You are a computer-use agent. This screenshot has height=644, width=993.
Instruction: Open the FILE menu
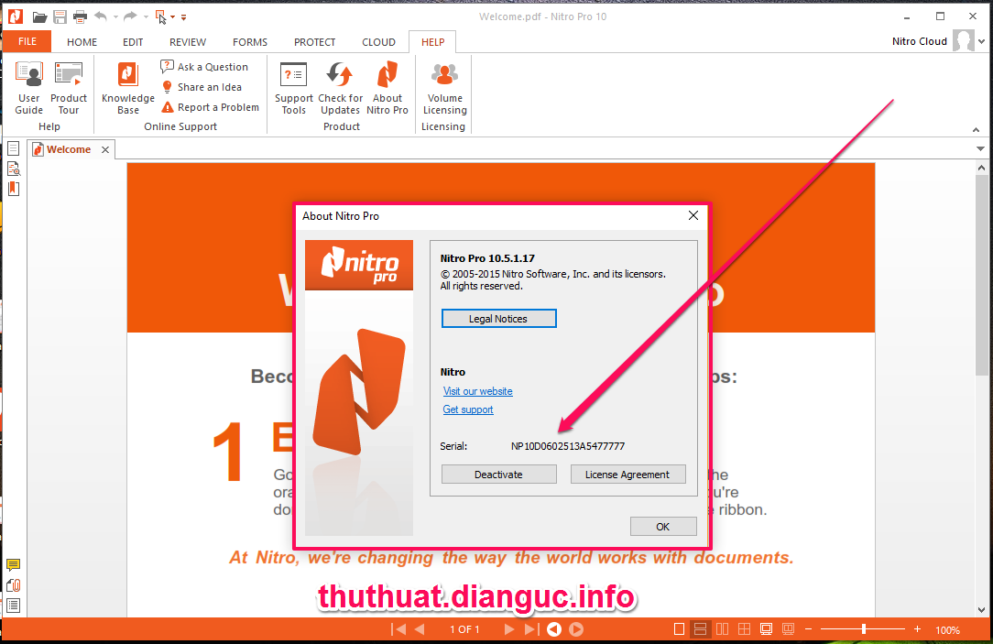(27, 42)
